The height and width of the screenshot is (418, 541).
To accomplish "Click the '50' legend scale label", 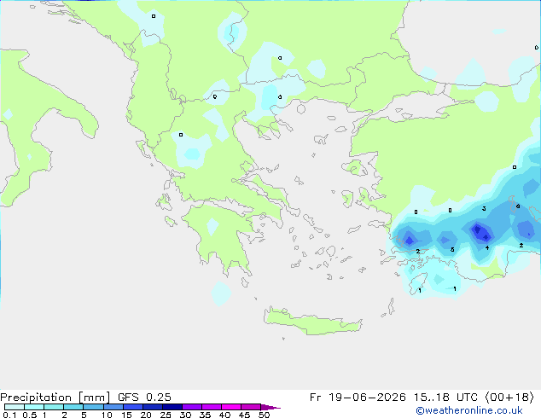I will [264, 415].
